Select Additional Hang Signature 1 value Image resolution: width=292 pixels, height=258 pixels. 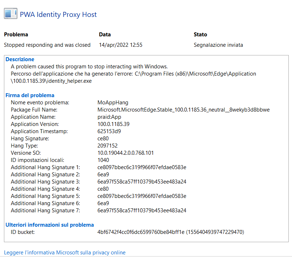(x=142, y=167)
